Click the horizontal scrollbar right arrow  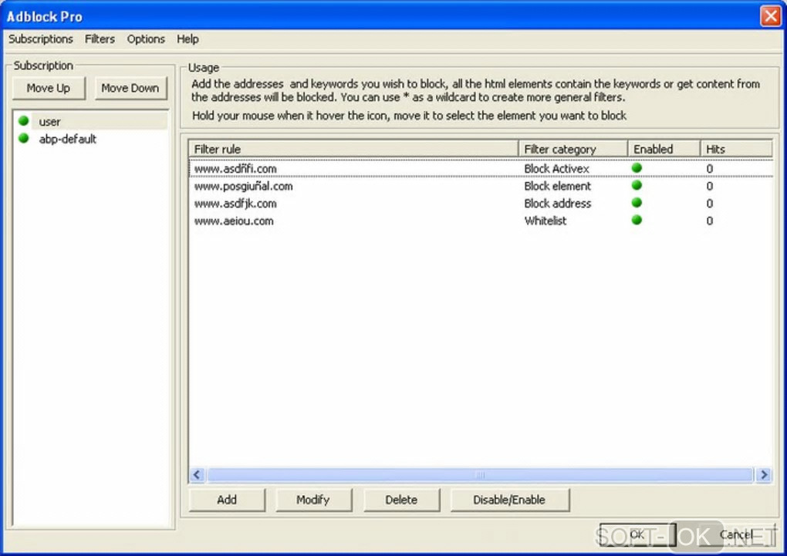(764, 475)
